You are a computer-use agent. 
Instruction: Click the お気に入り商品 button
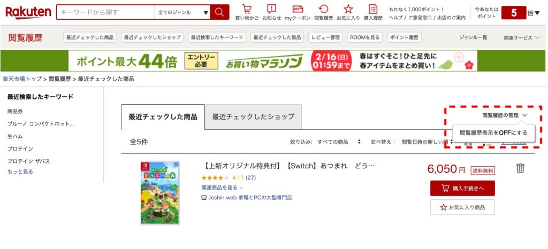[x=462, y=207]
